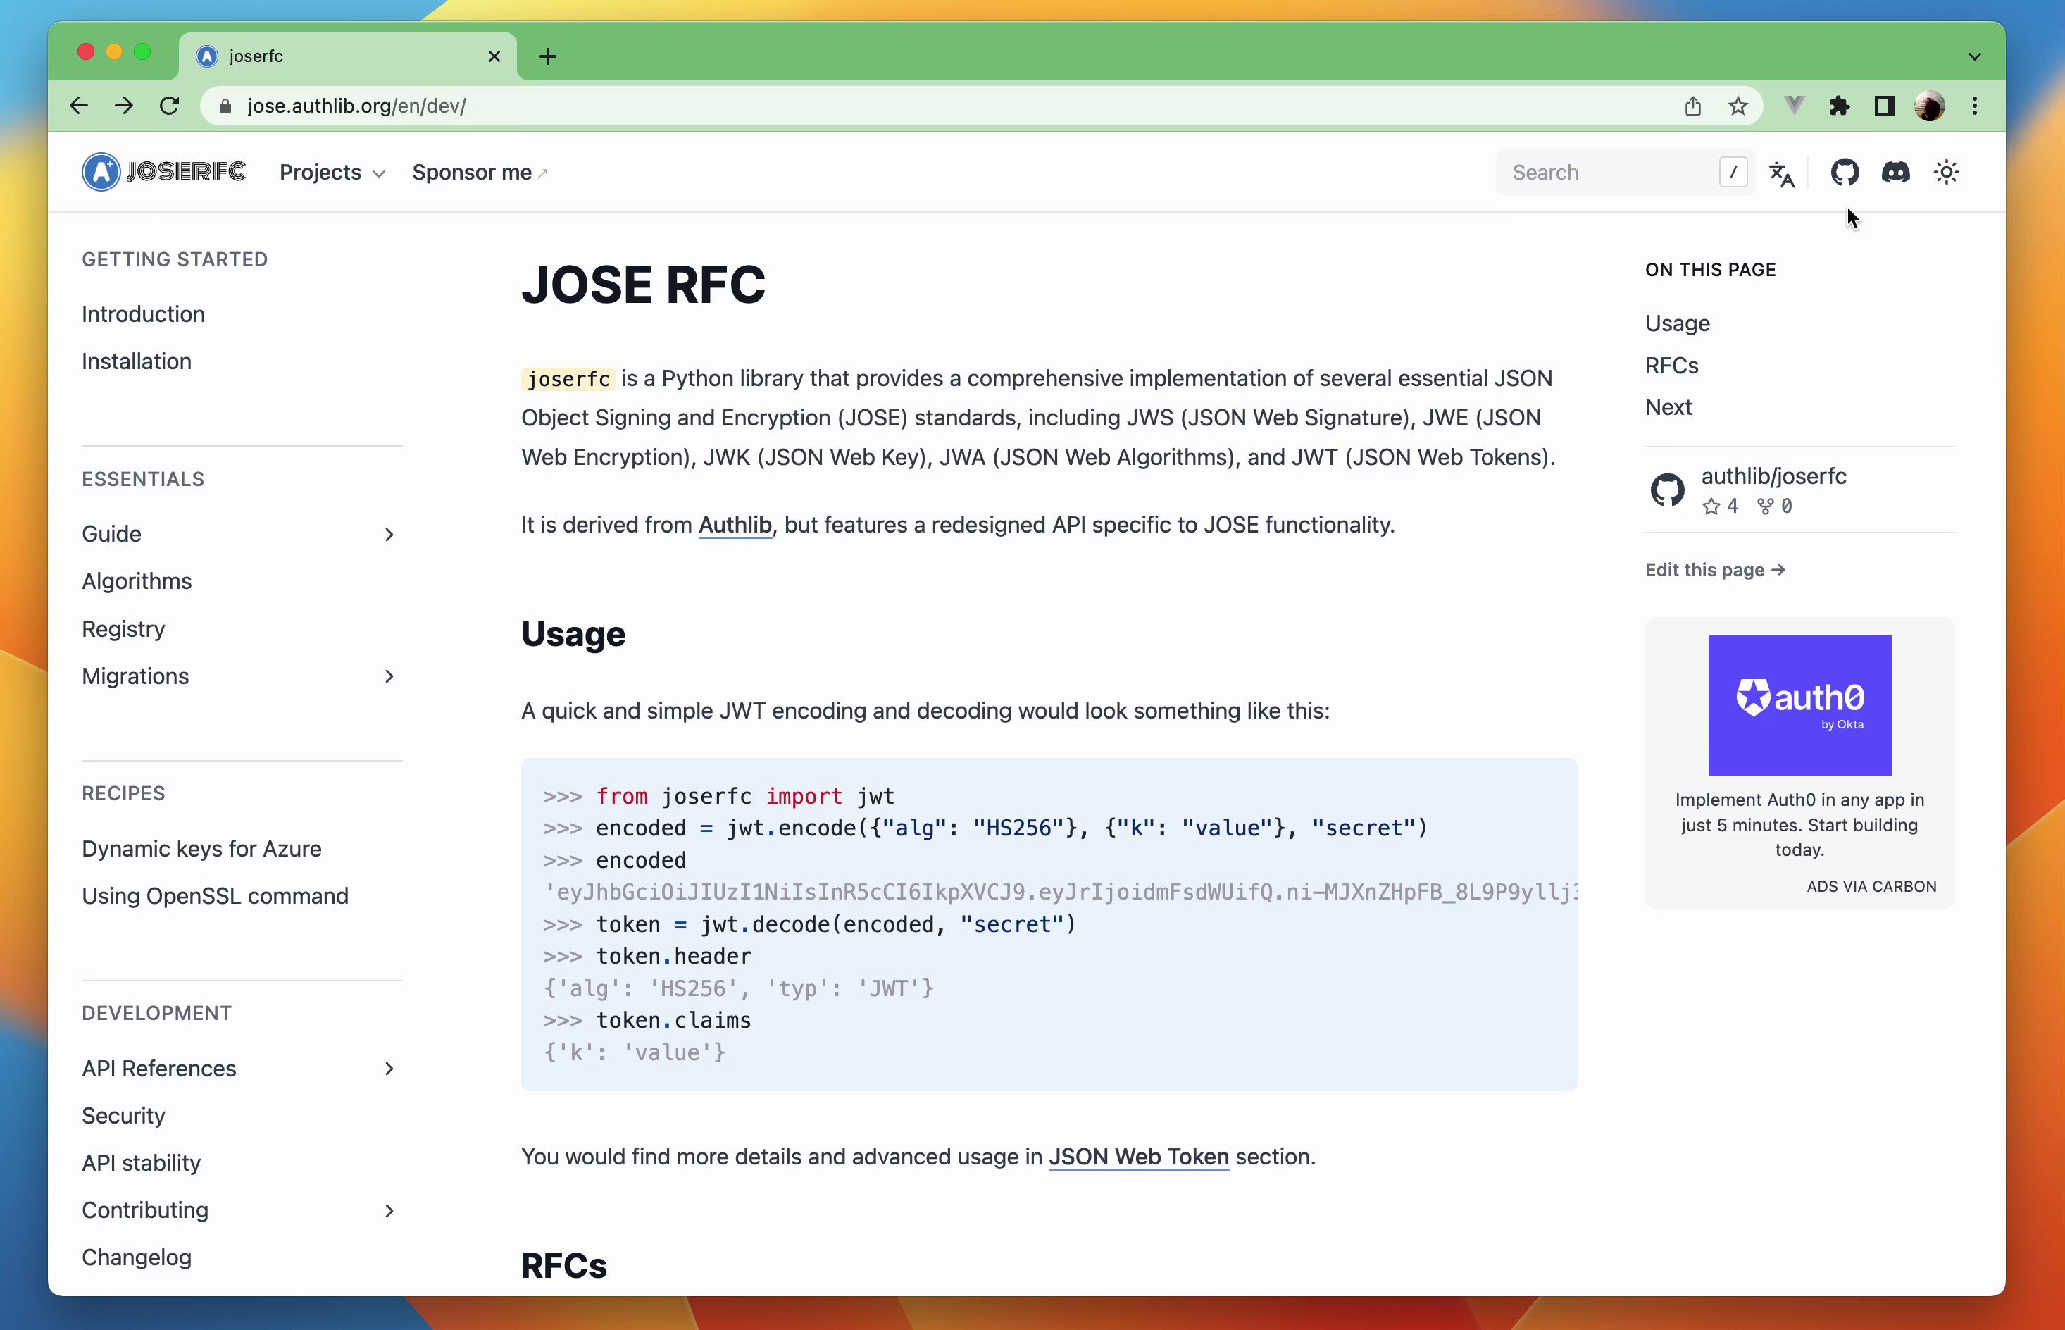Click the Auth0 ad image
2065x1330 pixels.
(x=1799, y=704)
